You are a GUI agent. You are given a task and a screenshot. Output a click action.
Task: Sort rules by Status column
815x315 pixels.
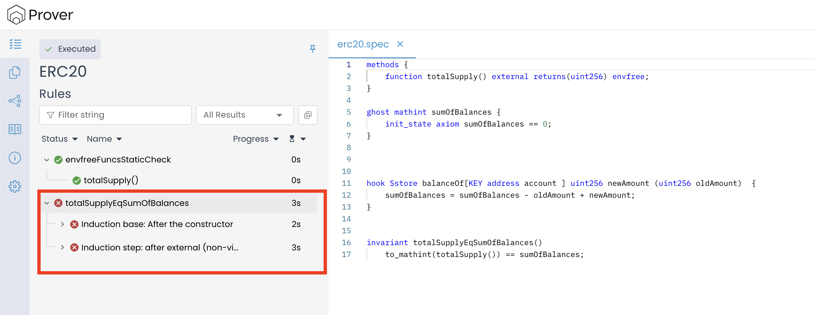click(x=59, y=139)
